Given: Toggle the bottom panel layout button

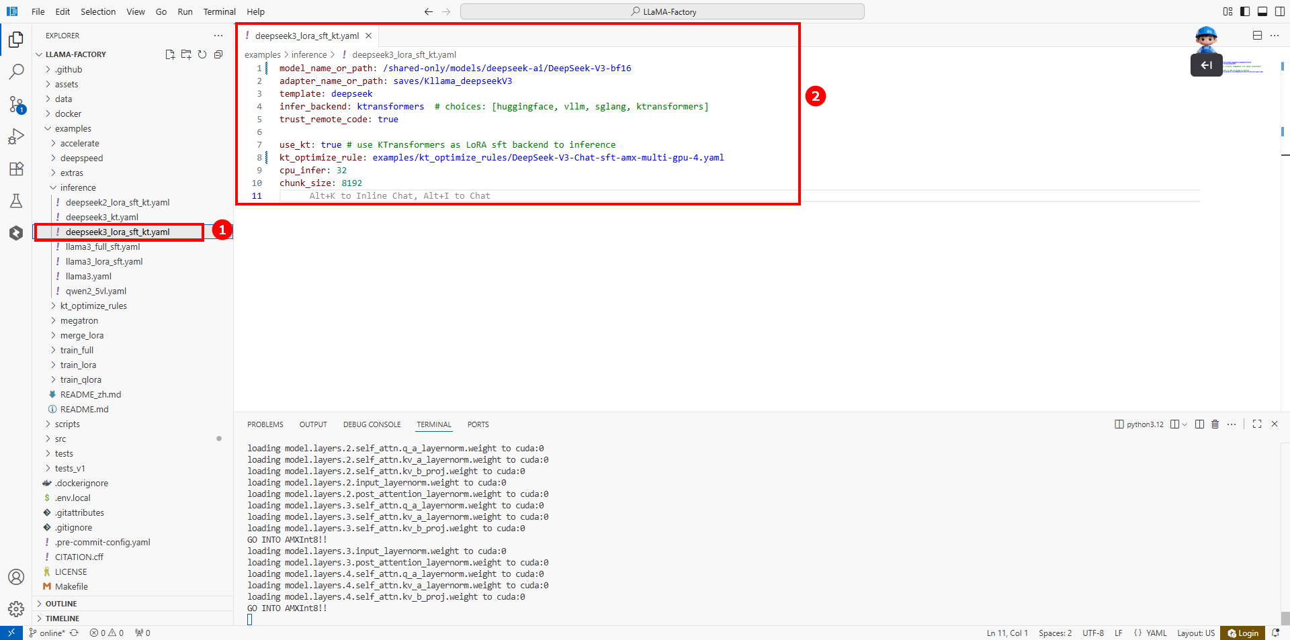Looking at the screenshot, I should (x=1262, y=11).
